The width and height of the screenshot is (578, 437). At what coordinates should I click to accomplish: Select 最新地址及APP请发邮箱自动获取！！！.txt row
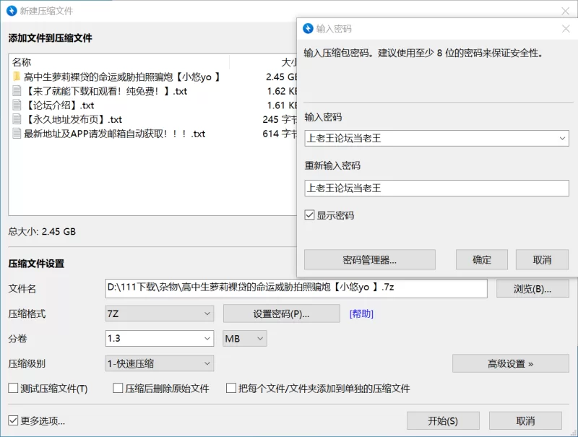[153, 134]
